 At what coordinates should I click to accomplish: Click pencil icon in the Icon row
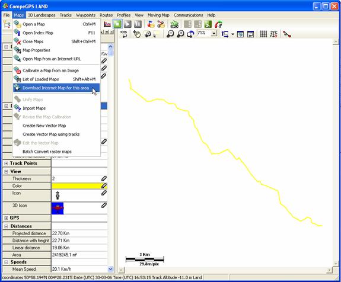(x=104, y=193)
